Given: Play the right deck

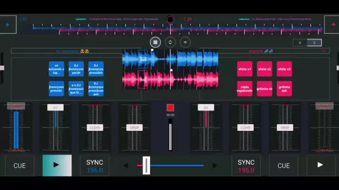Looking at the screenshot, I should (320, 165).
